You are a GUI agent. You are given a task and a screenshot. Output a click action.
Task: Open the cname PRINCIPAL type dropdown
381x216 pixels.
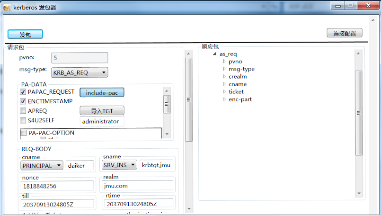click(42, 165)
